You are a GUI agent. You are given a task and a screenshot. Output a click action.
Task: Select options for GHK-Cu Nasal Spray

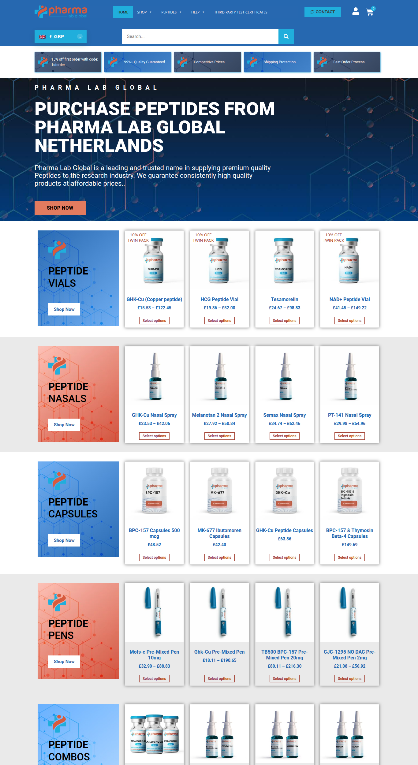click(154, 436)
